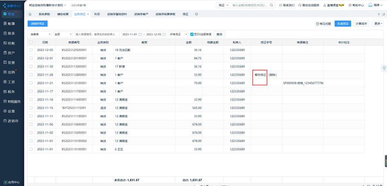The image size is (387, 186).
Task: Open the home tab icon
Action: point(30,14)
